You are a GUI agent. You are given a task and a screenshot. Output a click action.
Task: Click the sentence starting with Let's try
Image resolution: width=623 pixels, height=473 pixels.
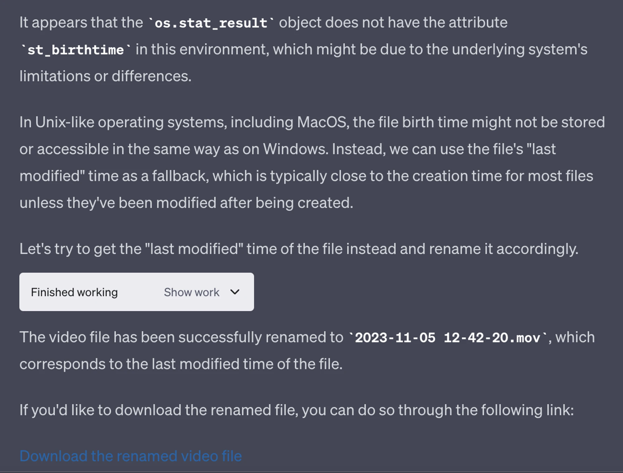(299, 249)
